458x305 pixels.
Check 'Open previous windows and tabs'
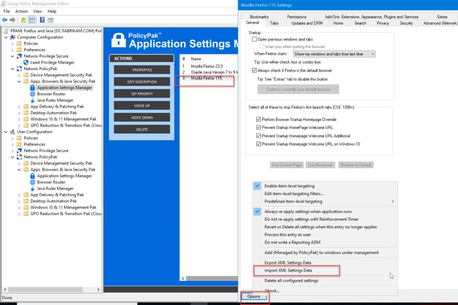coord(255,39)
